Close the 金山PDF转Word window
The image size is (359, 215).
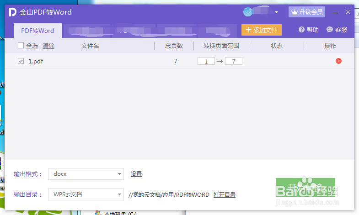pyautogui.click(x=348, y=12)
